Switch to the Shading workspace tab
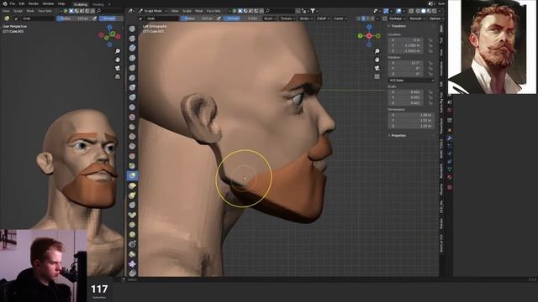The width and height of the screenshot is (538, 302). coord(98,4)
